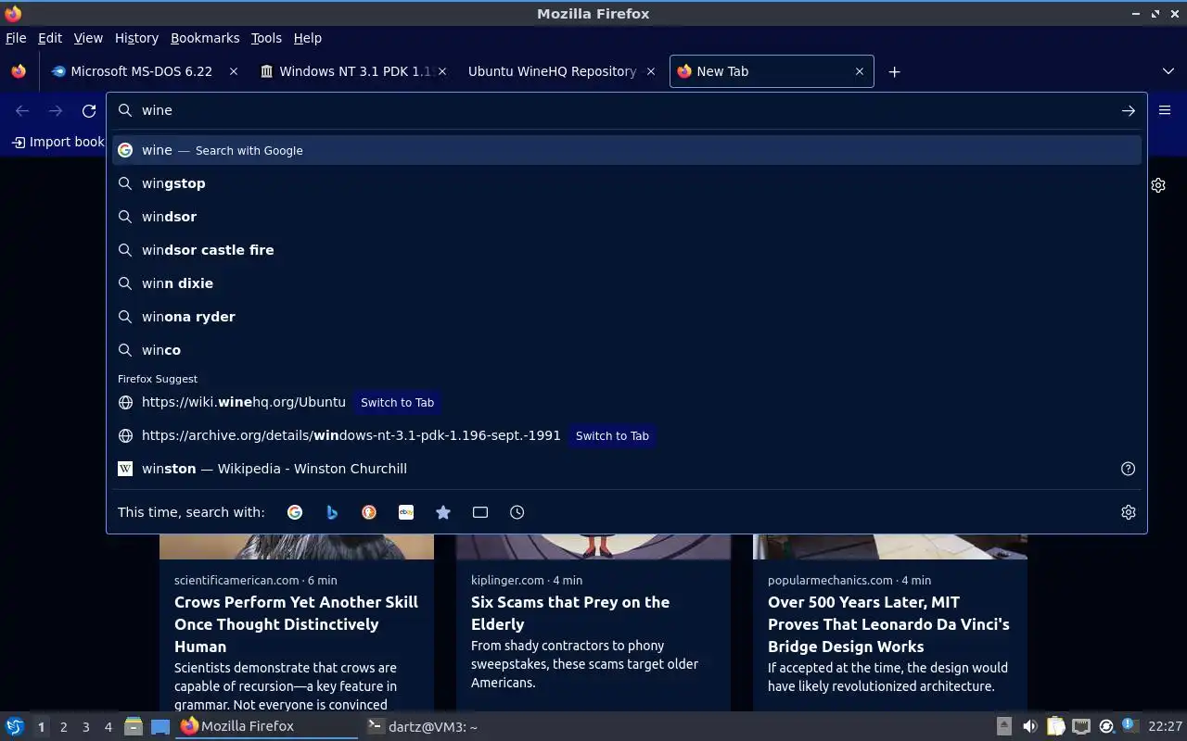Viewport: 1187px width, 741px height.
Task: Click the address bar containing 'wine'
Action: [626, 110]
